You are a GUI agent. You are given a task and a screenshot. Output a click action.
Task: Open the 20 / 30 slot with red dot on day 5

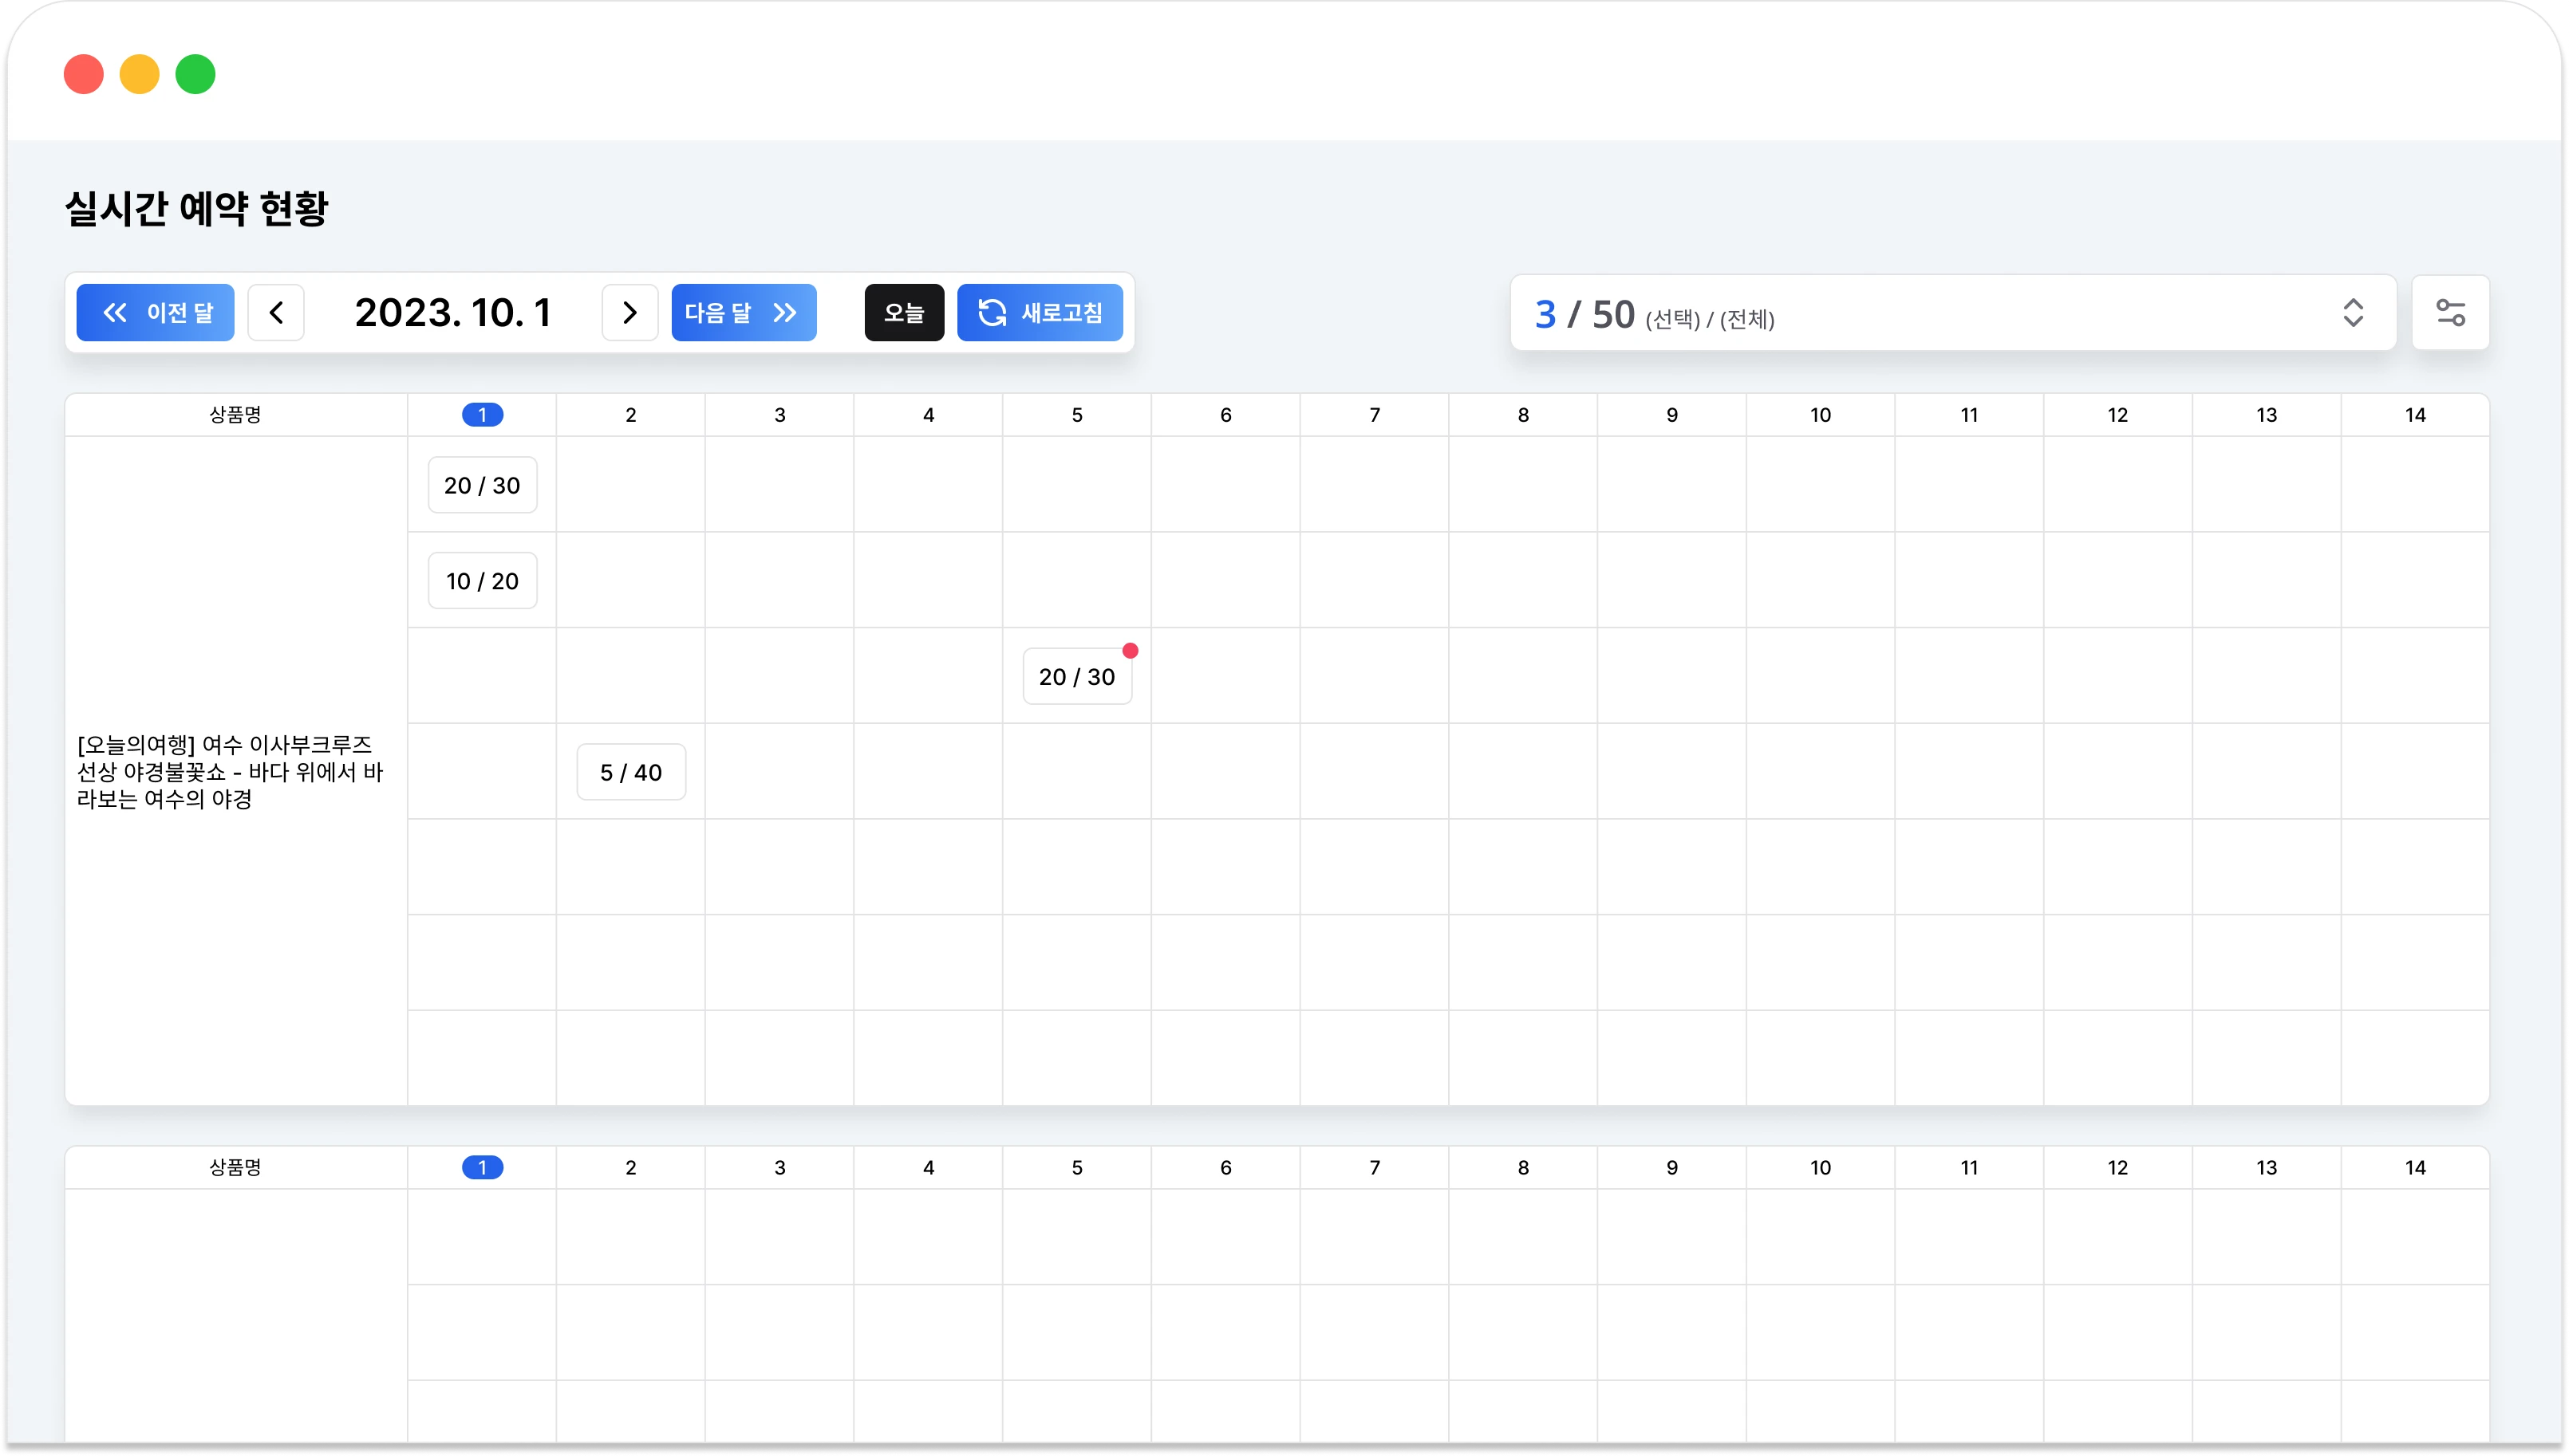pyautogui.click(x=1077, y=677)
